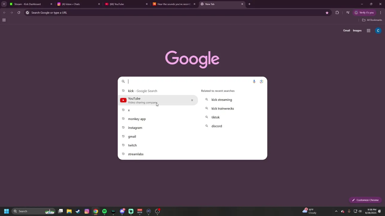
Task: Open the Windows Start menu
Action: point(6,211)
